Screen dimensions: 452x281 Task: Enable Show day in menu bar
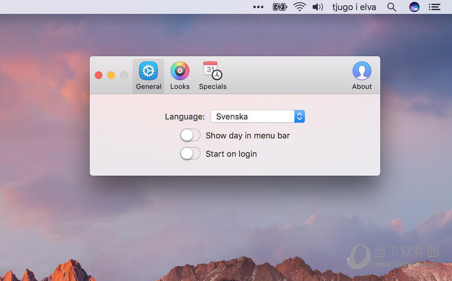[190, 135]
